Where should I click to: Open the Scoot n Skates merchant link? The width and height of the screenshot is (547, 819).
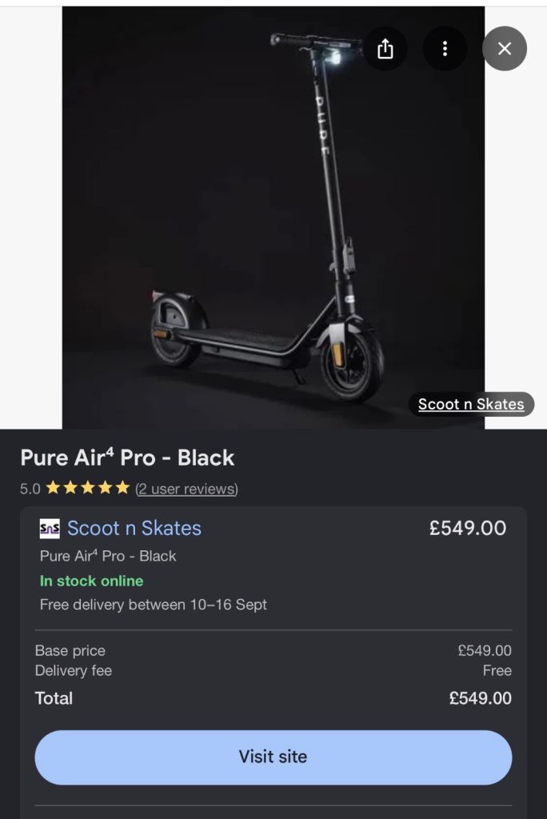[134, 528]
